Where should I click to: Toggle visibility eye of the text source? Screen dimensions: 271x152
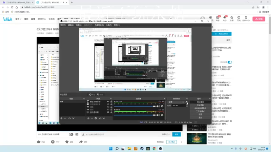point(108,102)
